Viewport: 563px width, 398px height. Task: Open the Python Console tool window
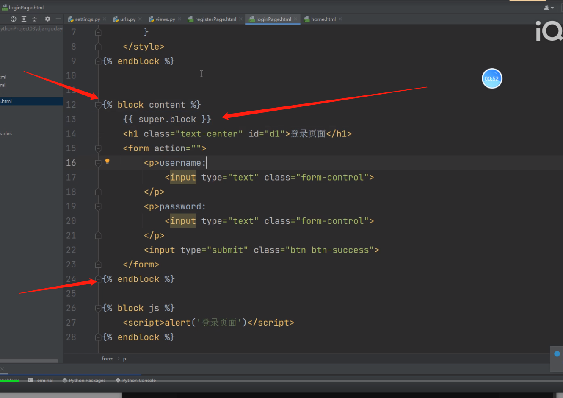point(135,380)
